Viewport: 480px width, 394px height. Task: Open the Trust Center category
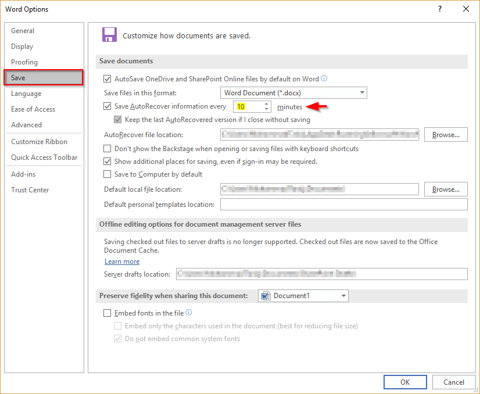44,190
